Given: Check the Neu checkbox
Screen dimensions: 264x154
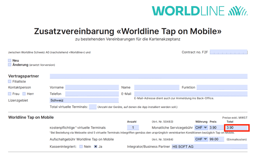Looking at the screenshot, I should pyautogui.click(x=10, y=61).
